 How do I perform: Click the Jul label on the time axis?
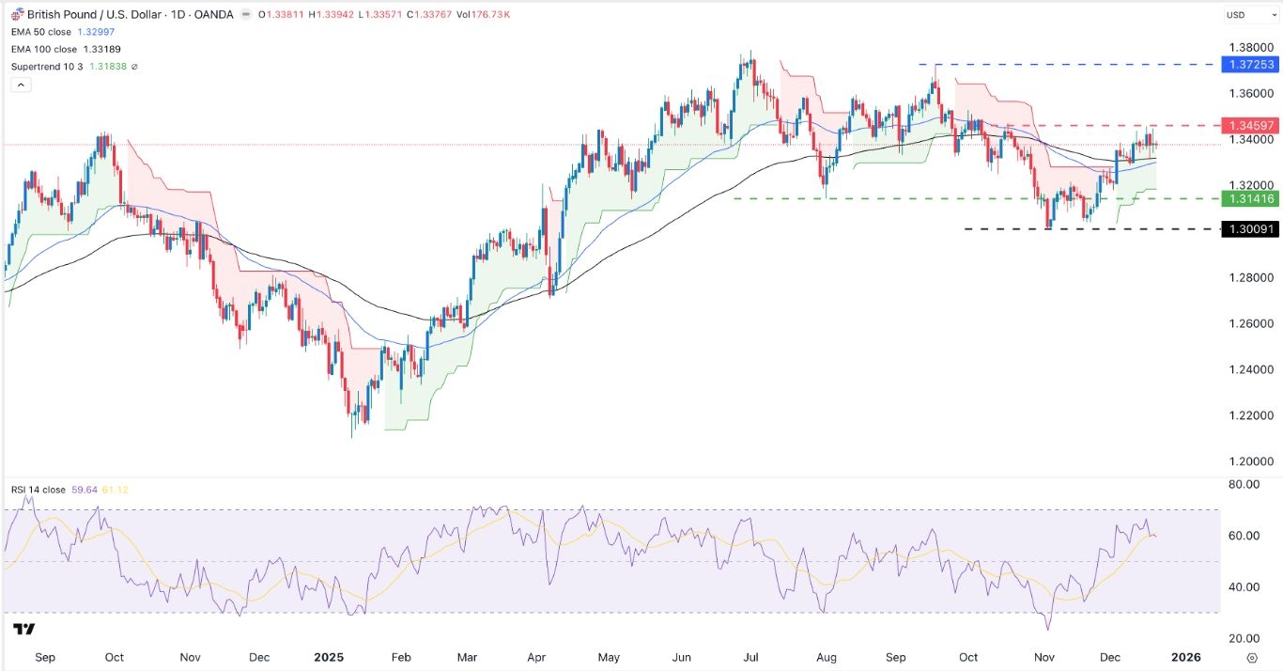[750, 658]
